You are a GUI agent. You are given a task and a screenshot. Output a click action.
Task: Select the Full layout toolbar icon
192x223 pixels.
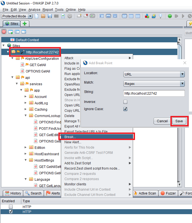click(x=115, y=16)
